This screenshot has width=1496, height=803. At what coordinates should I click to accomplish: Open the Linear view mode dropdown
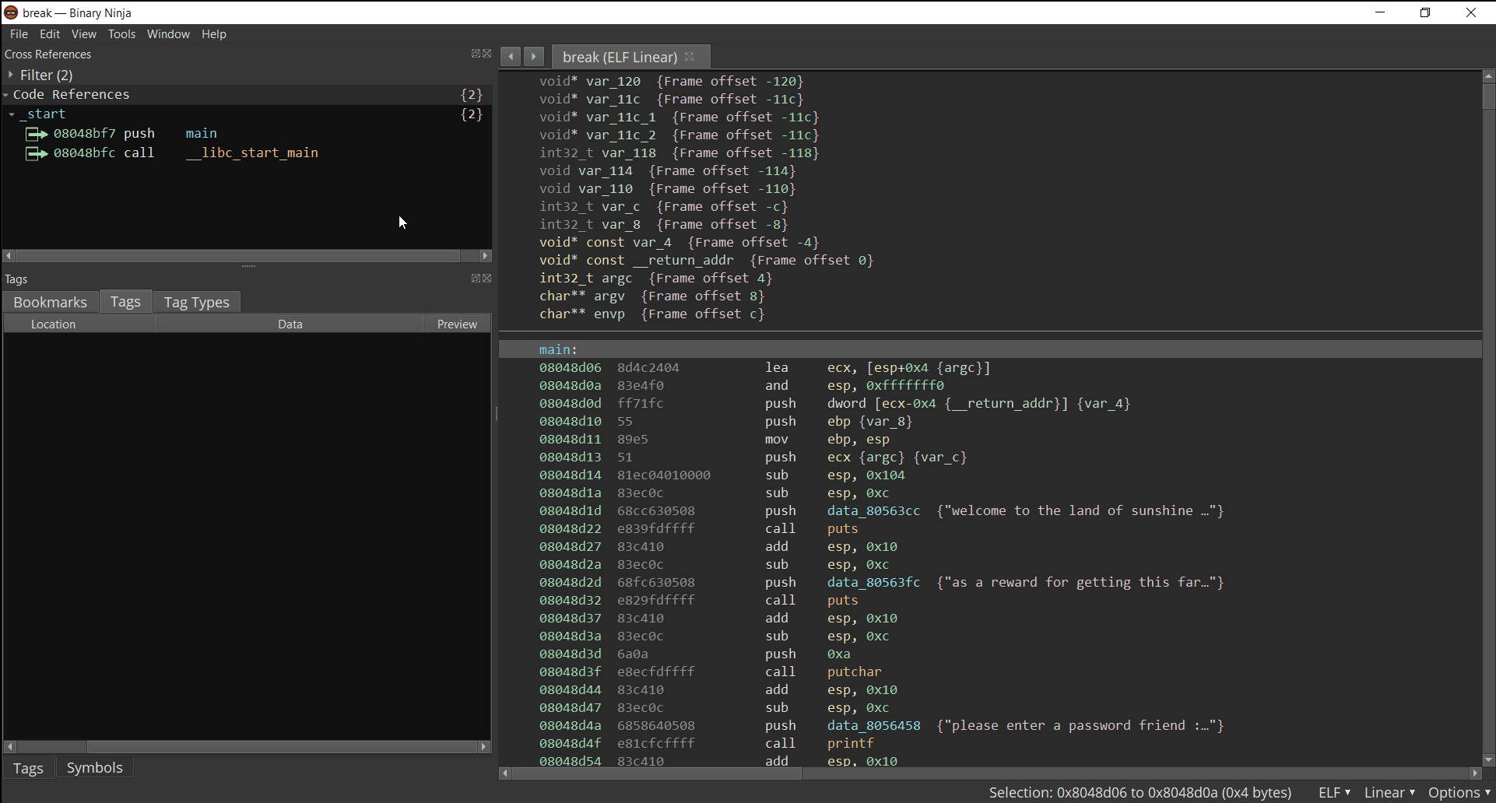click(x=1389, y=792)
